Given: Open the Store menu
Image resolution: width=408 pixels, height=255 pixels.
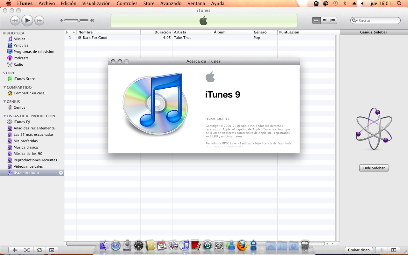Looking at the screenshot, I should click(149, 4).
